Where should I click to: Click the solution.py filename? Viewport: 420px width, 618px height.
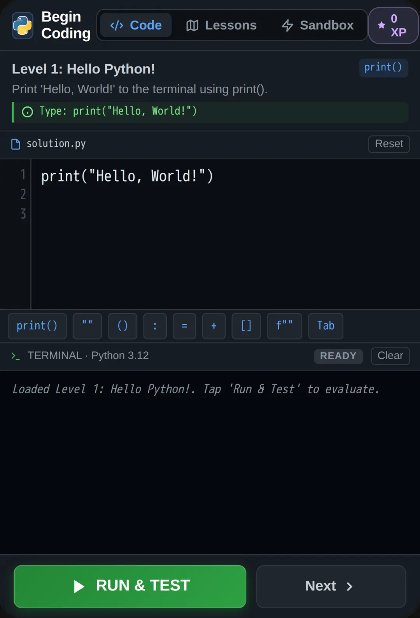point(56,144)
